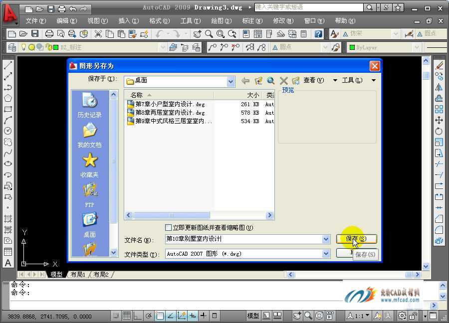
Task: Toggle Polar Tracking in the status bar
Action: point(148,316)
